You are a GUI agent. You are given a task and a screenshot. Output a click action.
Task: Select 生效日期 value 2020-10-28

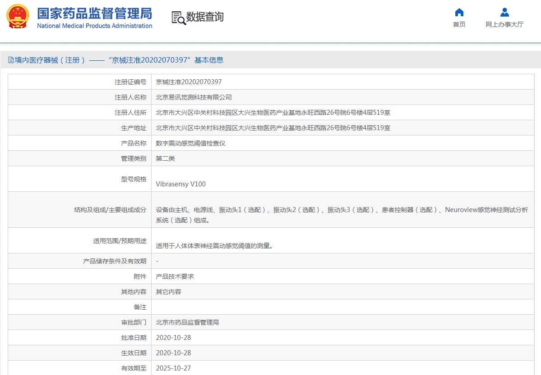click(173, 353)
